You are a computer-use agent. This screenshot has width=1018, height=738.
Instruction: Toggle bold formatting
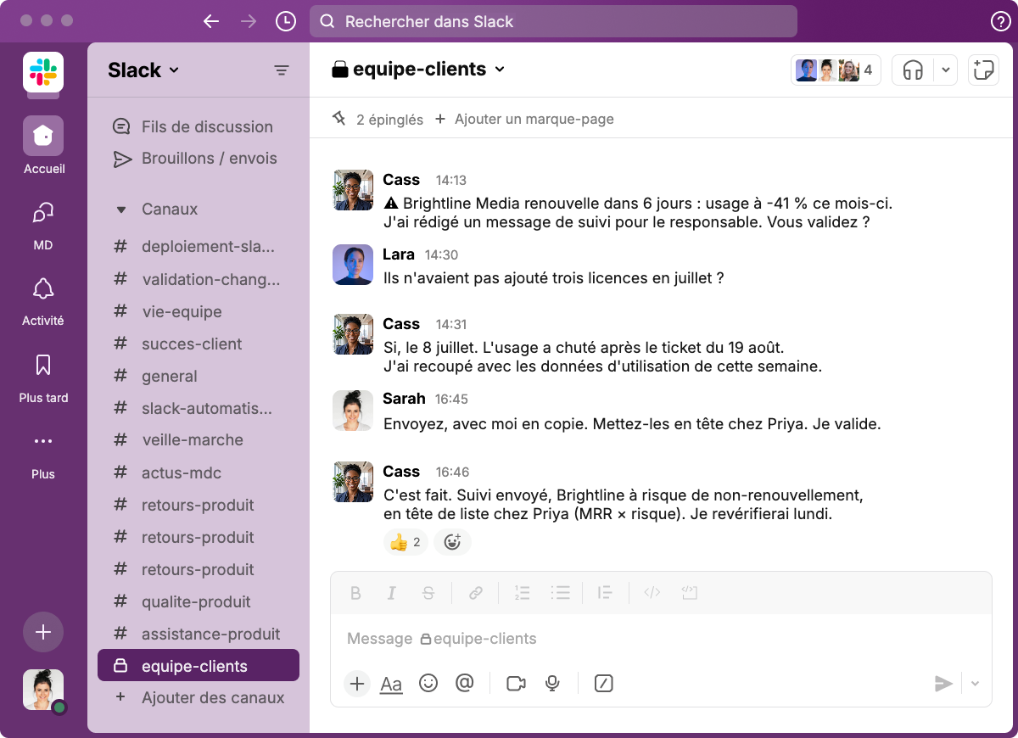pyautogui.click(x=356, y=593)
